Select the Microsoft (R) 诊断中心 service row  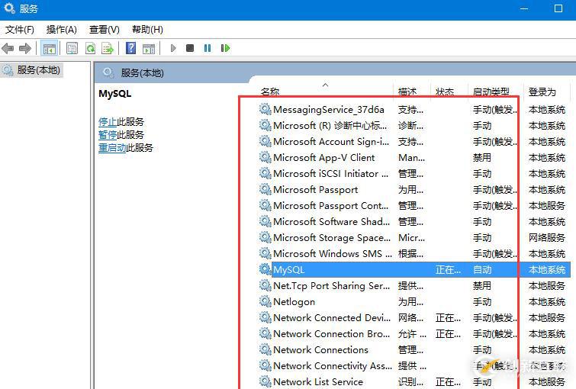(x=414, y=125)
